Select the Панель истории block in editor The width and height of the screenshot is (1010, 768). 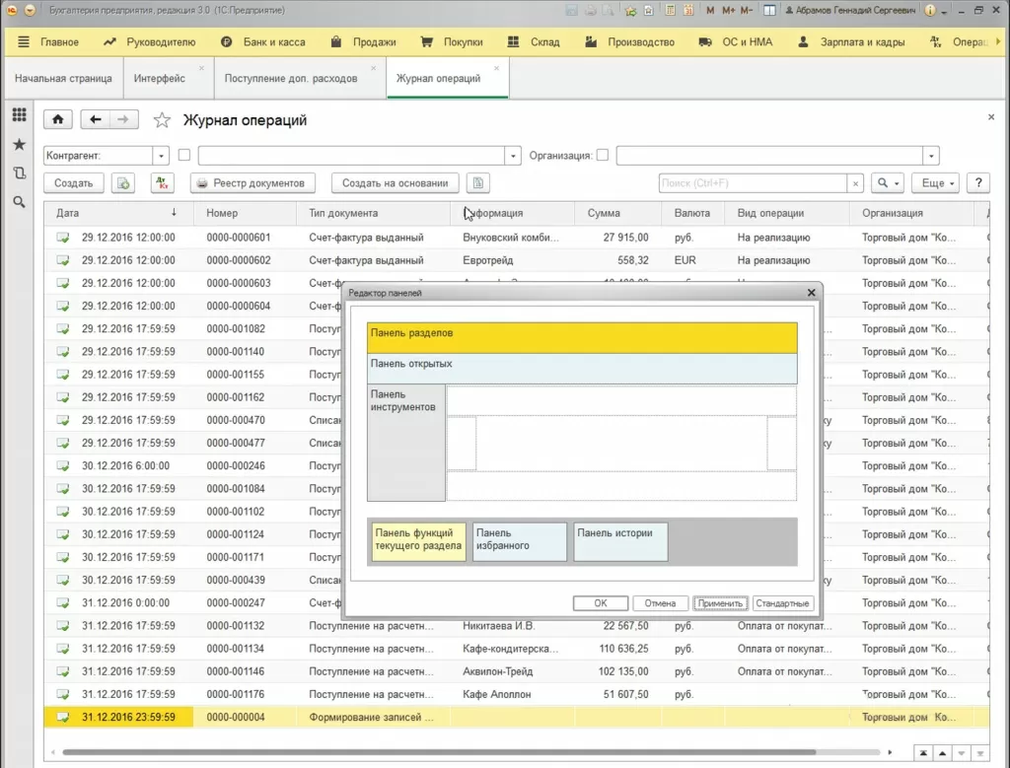(620, 541)
